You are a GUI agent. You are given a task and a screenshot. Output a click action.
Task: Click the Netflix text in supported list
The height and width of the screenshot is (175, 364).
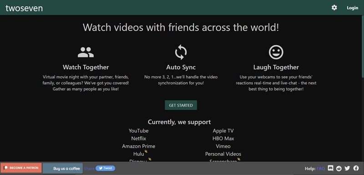pos(139,139)
